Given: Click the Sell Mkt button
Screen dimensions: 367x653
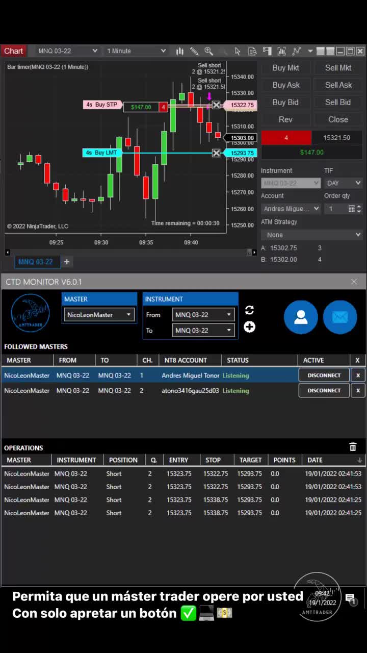Looking at the screenshot, I should point(338,68).
